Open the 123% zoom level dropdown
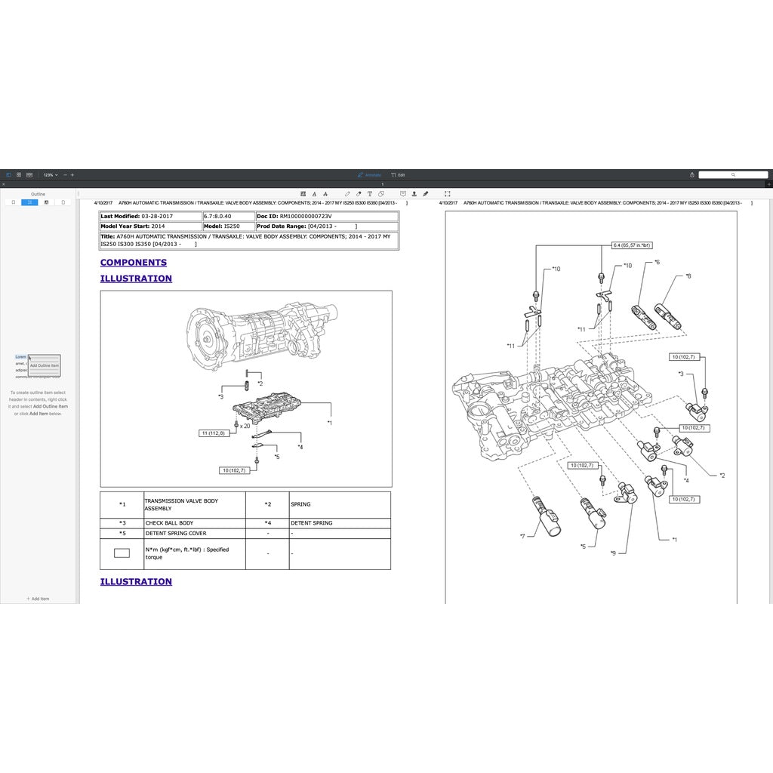Image resolution: width=773 pixels, height=773 pixels. pyautogui.click(x=50, y=174)
